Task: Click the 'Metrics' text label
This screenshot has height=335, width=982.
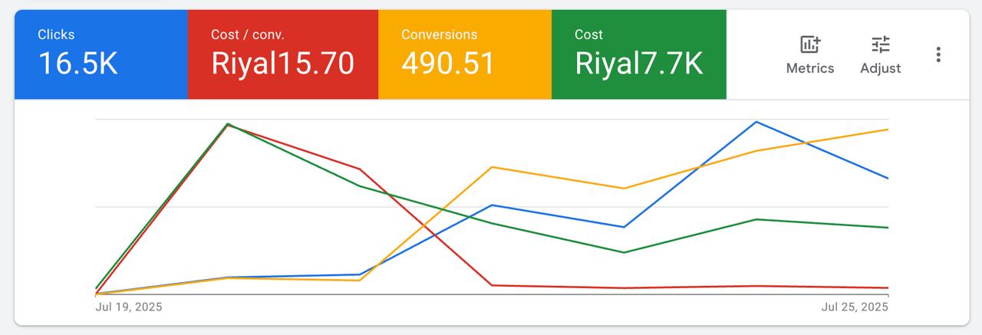Action: (809, 68)
